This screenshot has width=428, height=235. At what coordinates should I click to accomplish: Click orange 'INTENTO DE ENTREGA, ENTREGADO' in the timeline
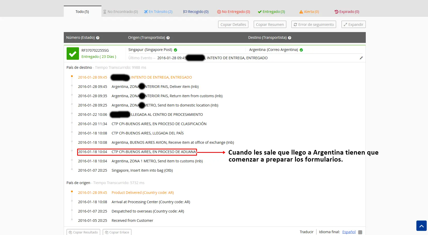pyautogui.click(x=161, y=77)
